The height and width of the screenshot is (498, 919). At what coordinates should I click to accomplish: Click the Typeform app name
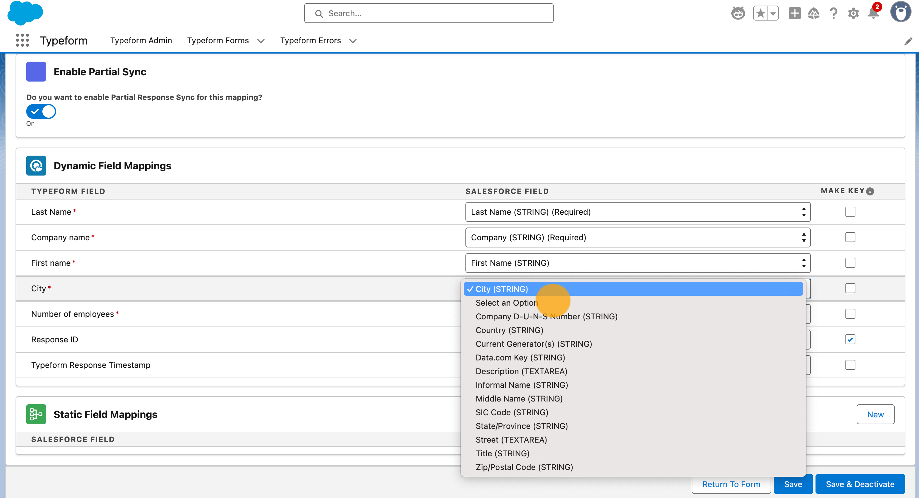[64, 40]
